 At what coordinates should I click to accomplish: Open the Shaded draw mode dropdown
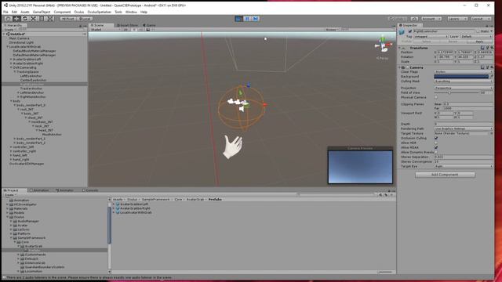pos(106,30)
